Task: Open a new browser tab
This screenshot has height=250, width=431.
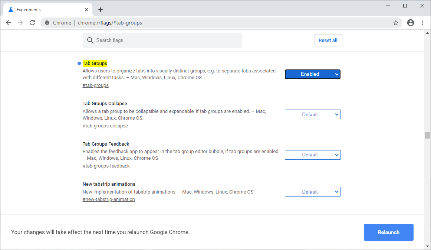Action: [100, 9]
